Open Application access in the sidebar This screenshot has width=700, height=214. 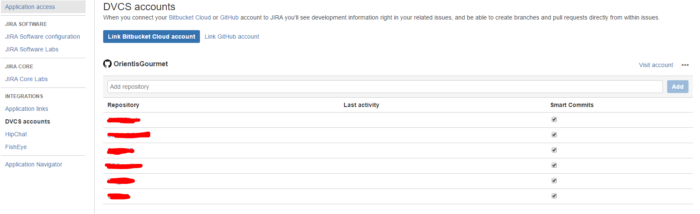click(43, 7)
